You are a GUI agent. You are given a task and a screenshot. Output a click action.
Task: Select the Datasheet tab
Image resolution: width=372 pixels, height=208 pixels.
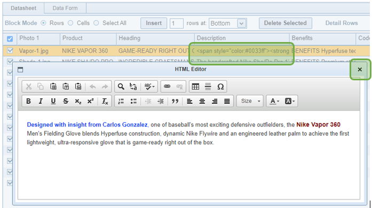23,9
